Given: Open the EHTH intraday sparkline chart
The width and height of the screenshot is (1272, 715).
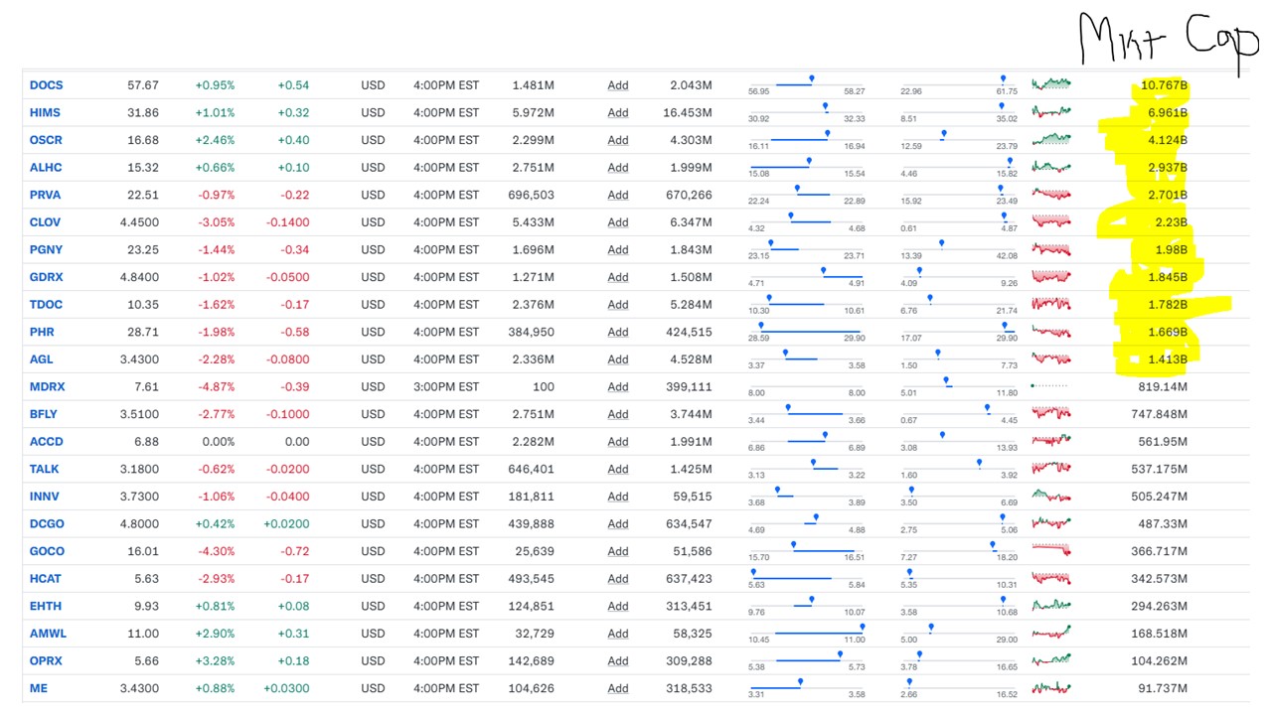Looking at the screenshot, I should (x=1051, y=604).
